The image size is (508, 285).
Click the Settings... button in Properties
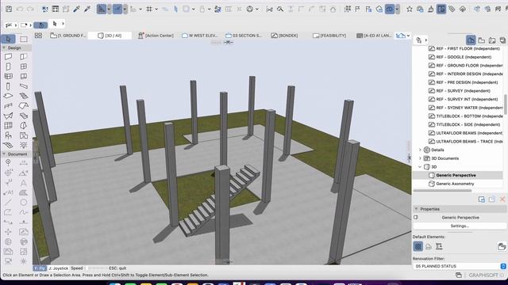pyautogui.click(x=460, y=226)
